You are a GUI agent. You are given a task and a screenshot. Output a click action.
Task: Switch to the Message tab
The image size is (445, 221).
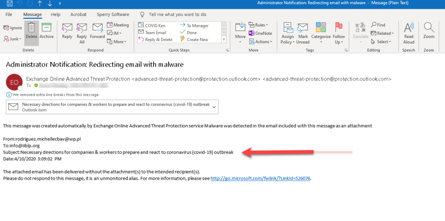tap(32, 14)
